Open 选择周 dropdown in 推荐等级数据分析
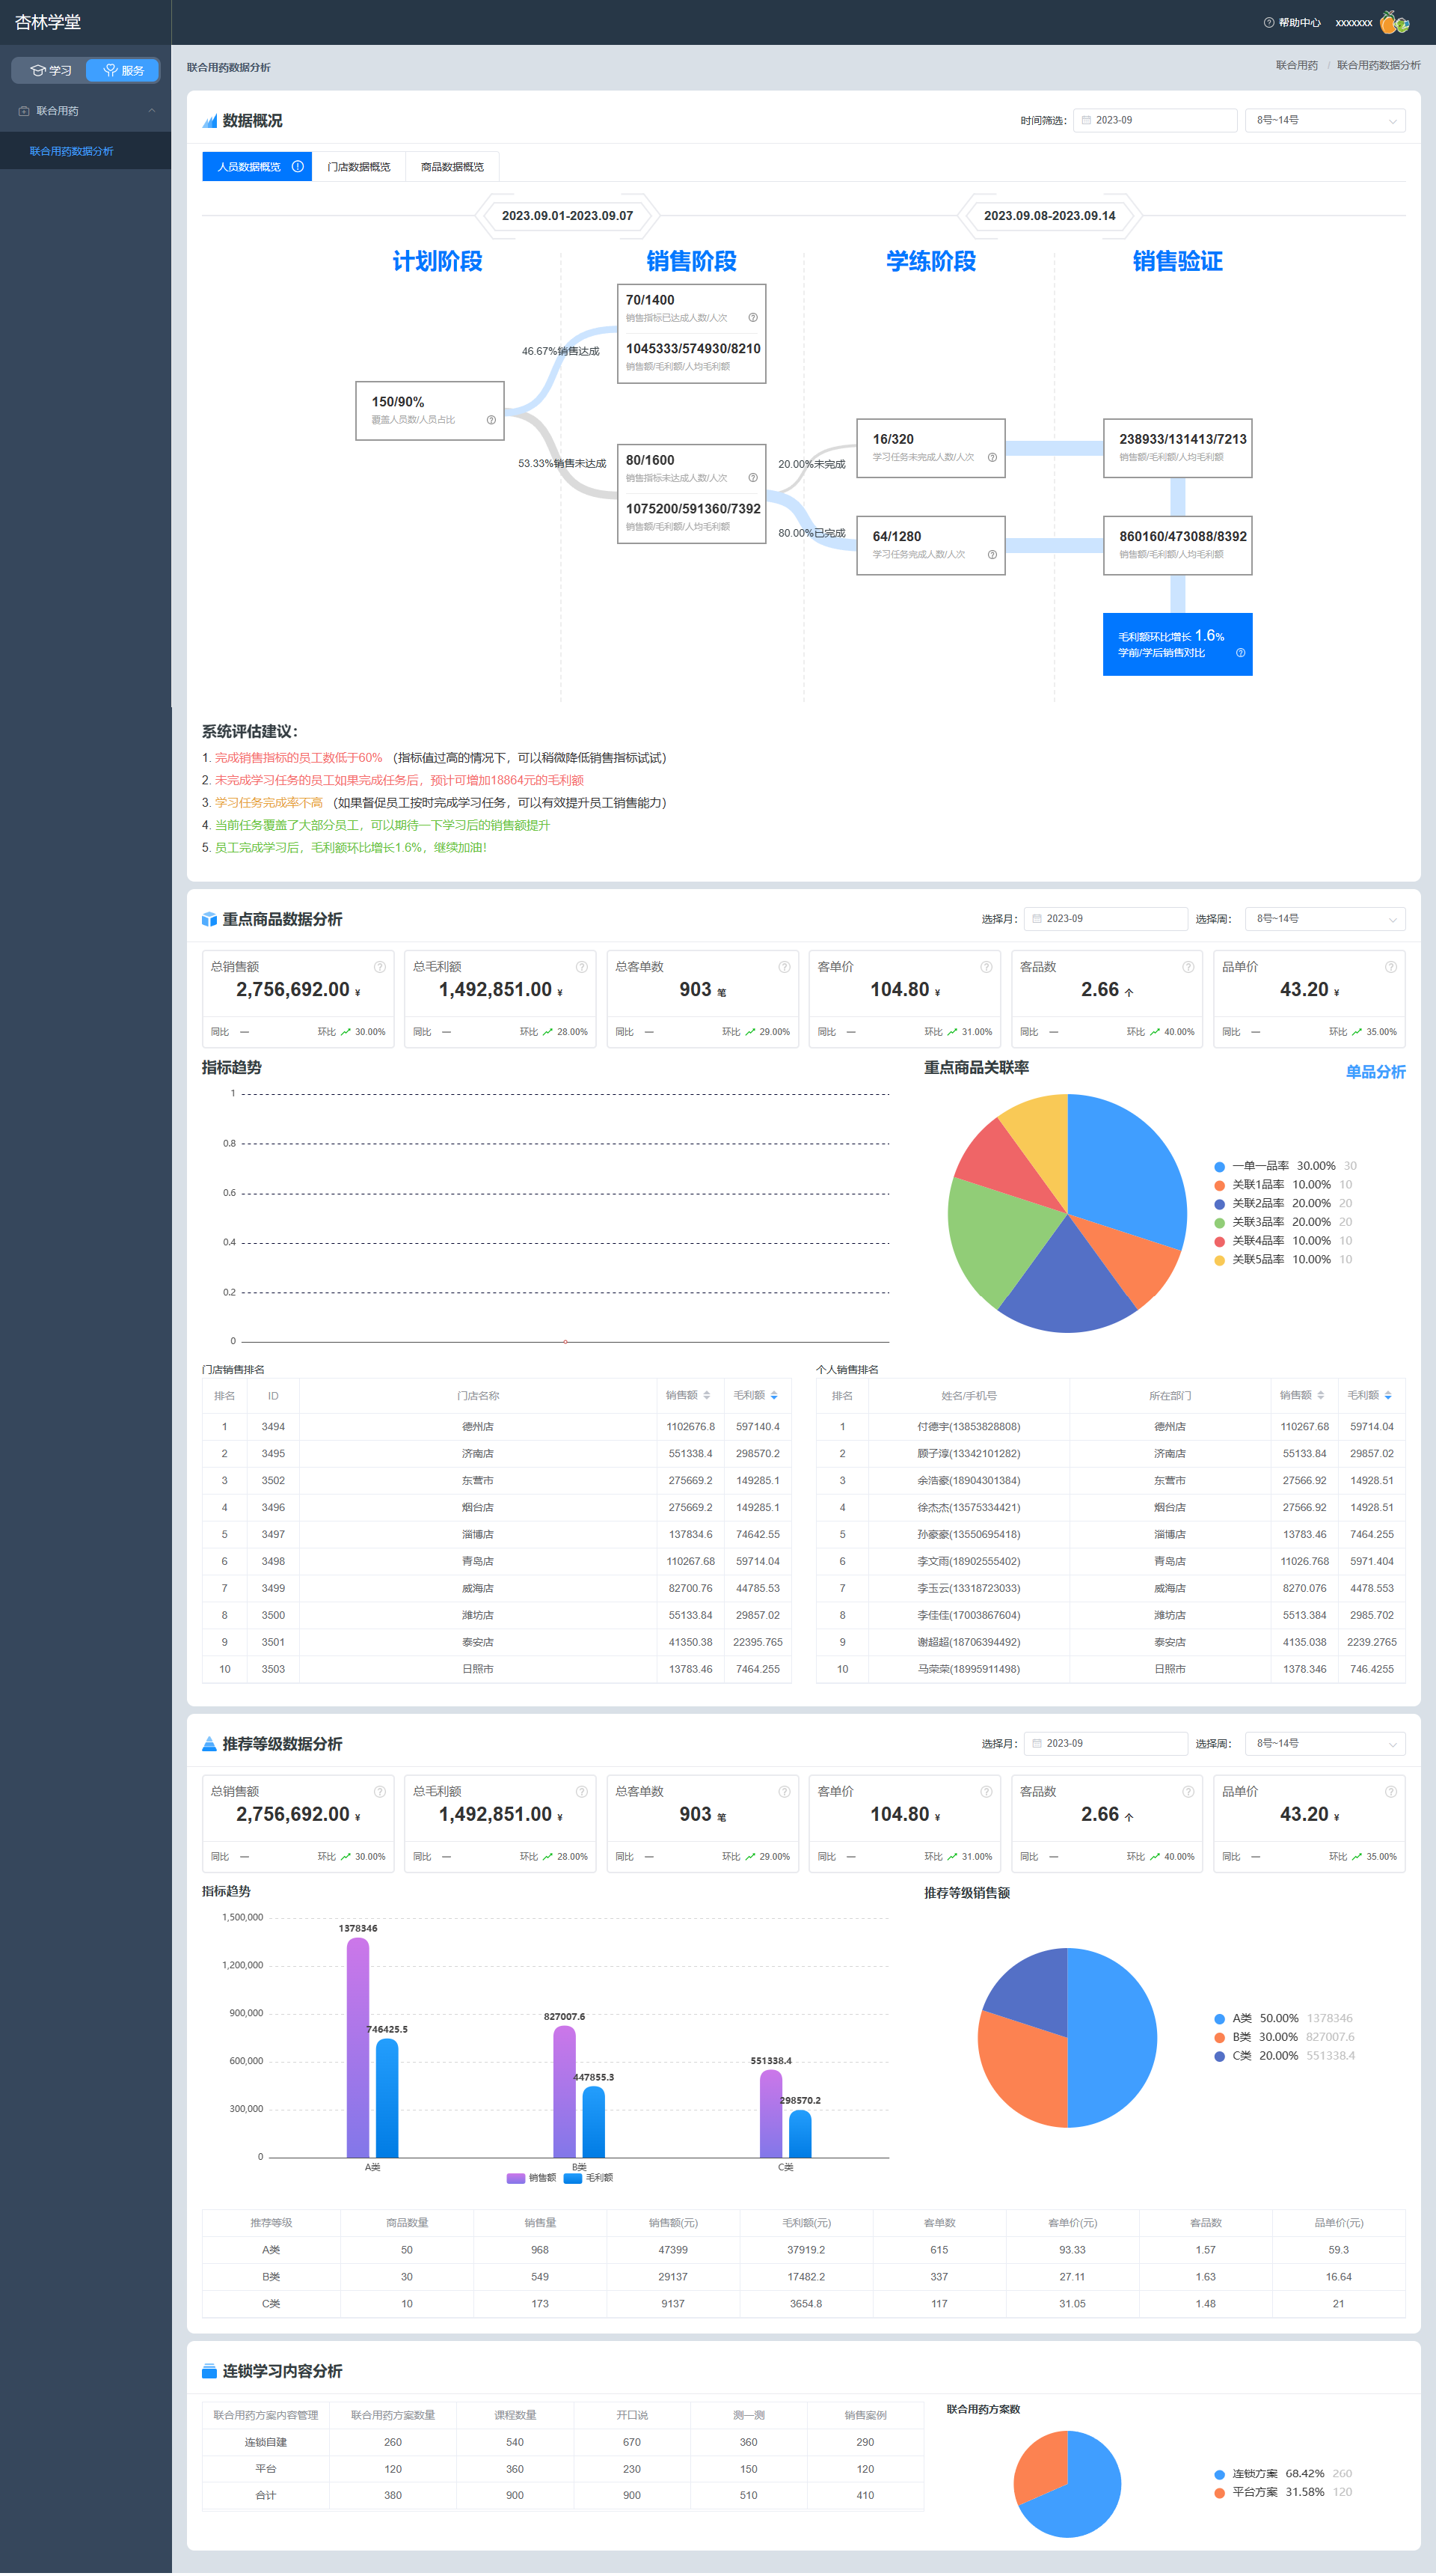The image size is (1436, 2576). 1325,1743
